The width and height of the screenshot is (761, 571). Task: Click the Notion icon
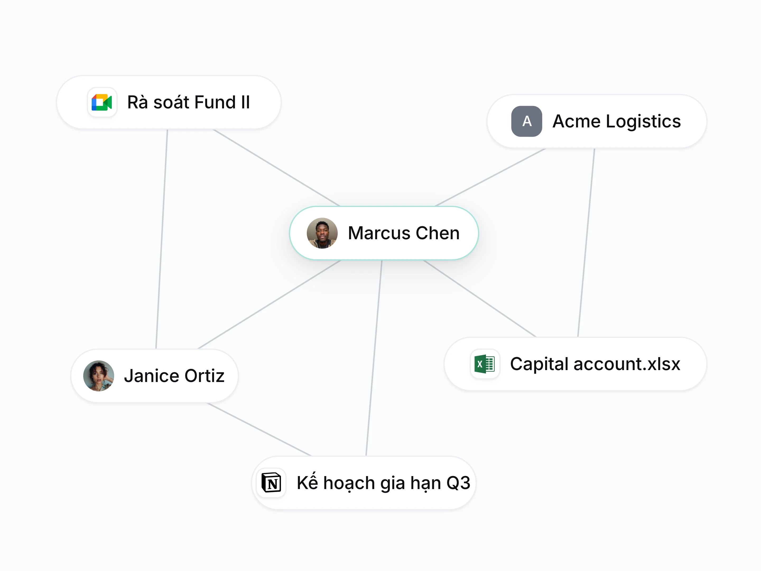pyautogui.click(x=271, y=482)
